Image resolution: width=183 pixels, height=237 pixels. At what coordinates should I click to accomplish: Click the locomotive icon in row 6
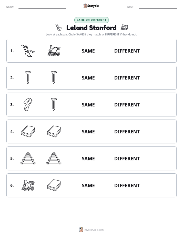click(28, 185)
